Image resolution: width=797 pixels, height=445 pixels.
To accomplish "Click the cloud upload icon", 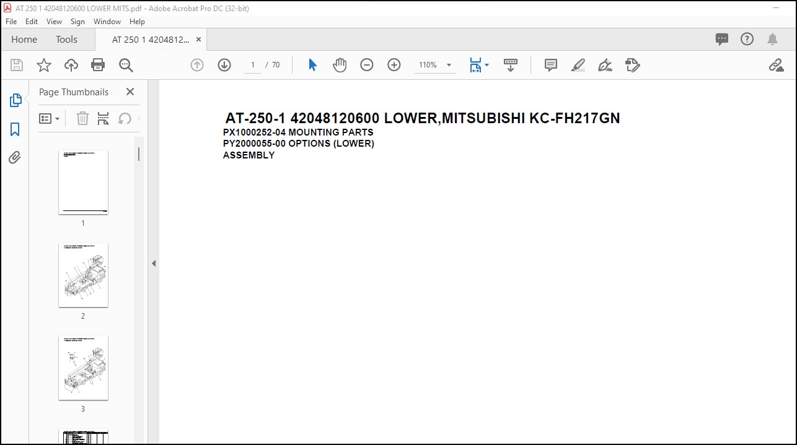I will point(71,65).
